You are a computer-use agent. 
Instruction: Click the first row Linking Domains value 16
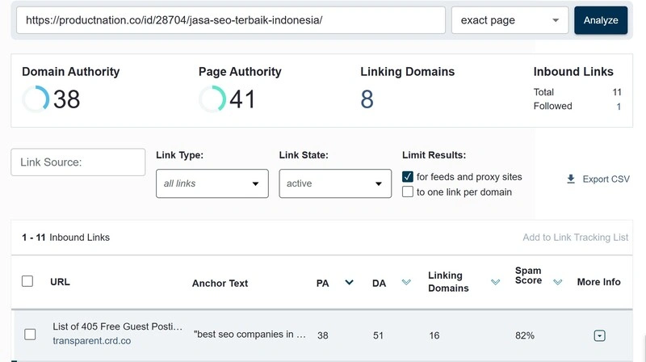click(434, 335)
